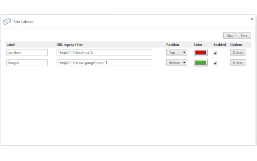Open the Top position dropdown

point(177,52)
